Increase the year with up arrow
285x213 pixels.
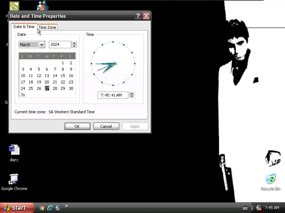point(74,43)
